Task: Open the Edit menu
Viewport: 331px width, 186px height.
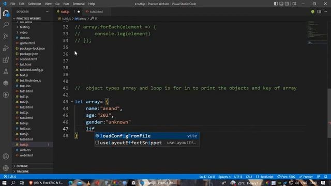Action: (x=22, y=4)
